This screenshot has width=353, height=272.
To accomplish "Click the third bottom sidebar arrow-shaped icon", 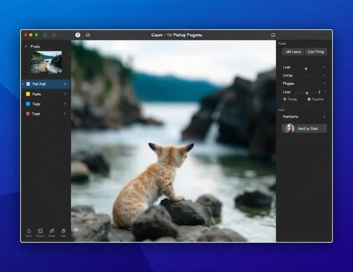I will 52,231.
